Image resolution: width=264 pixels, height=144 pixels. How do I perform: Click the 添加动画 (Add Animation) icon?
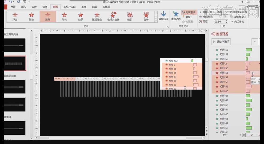click(x=175, y=16)
